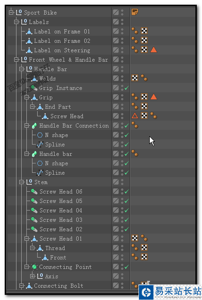Click phong tag on Handle Bar Connection
Image resolution: width=202 pixels, height=300 pixels.
pyautogui.click(x=135, y=125)
